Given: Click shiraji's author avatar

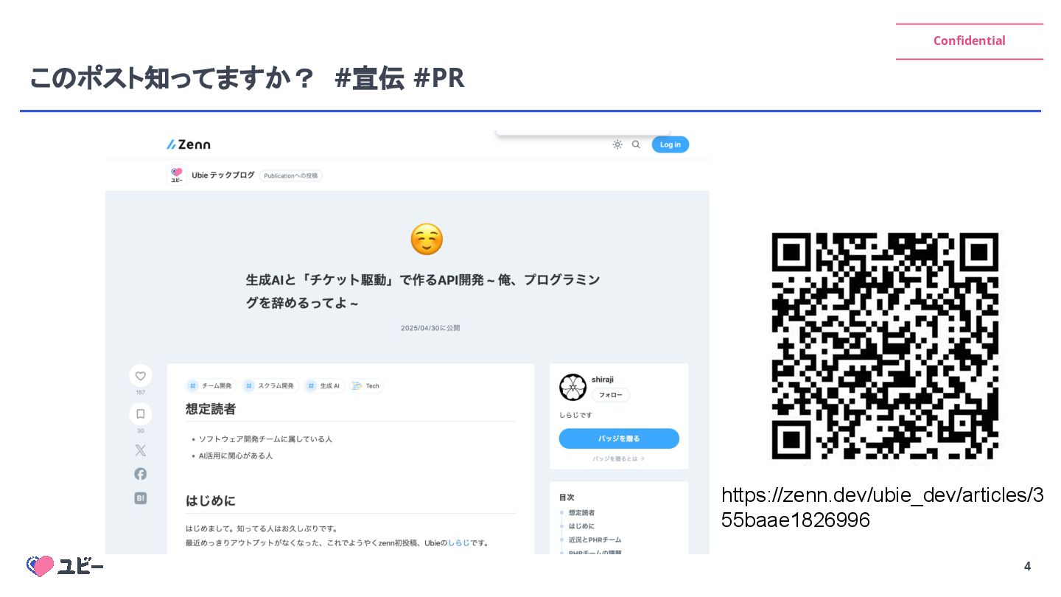Looking at the screenshot, I should click(572, 388).
